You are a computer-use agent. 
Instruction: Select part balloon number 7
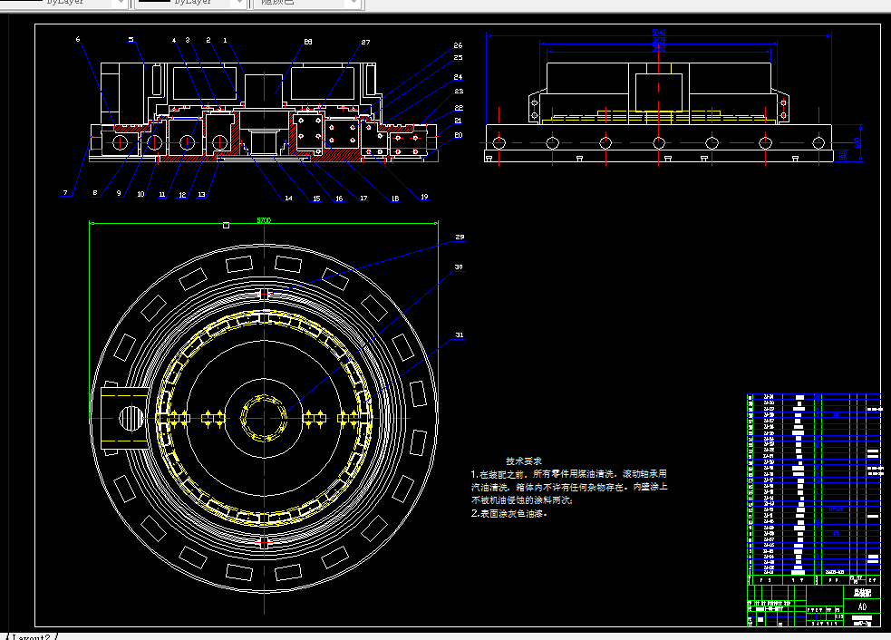pos(65,193)
